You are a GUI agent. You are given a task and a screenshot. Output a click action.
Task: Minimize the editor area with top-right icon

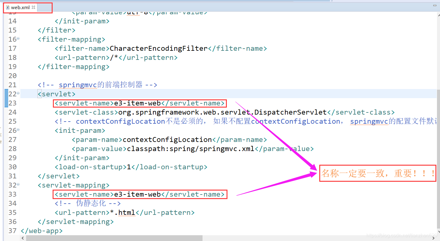click(x=434, y=5)
